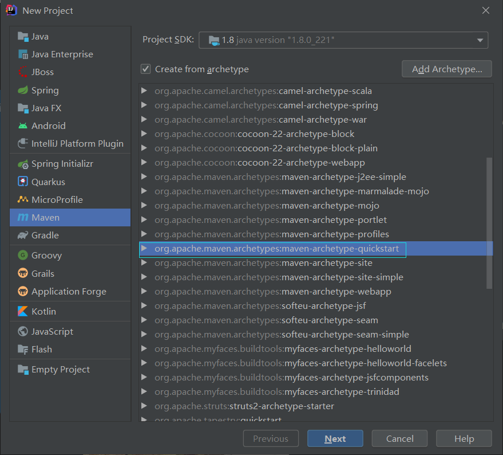Close the New Project dialog

pos(486,11)
